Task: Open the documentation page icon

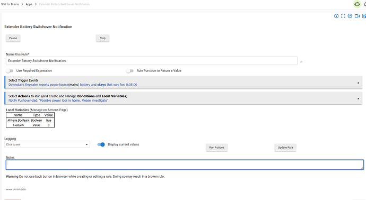Action: coord(364,16)
